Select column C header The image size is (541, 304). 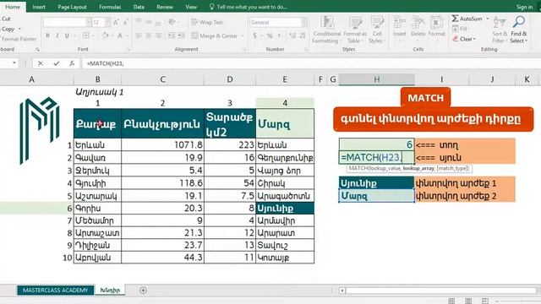(x=162, y=79)
